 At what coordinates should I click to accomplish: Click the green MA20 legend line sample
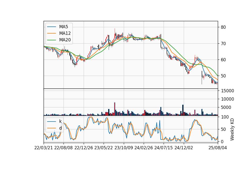(51, 40)
